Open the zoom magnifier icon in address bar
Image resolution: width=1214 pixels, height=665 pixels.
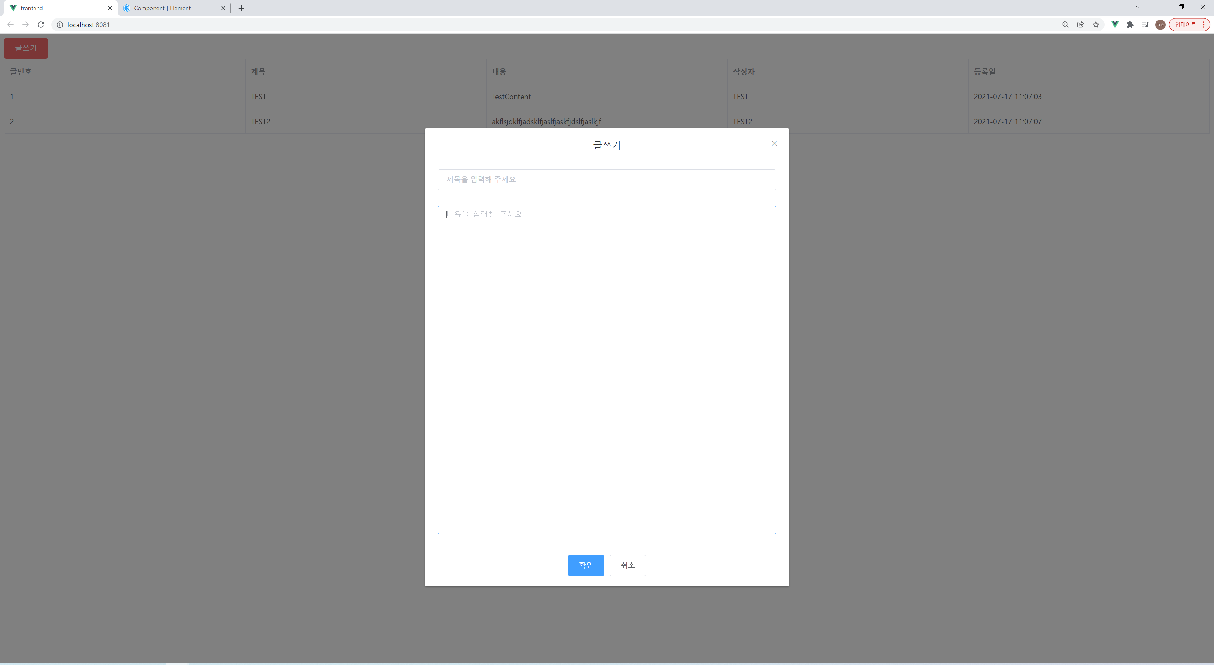pyautogui.click(x=1065, y=25)
